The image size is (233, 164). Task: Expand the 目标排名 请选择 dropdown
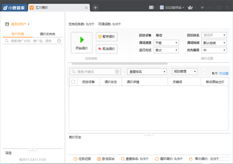point(214,35)
